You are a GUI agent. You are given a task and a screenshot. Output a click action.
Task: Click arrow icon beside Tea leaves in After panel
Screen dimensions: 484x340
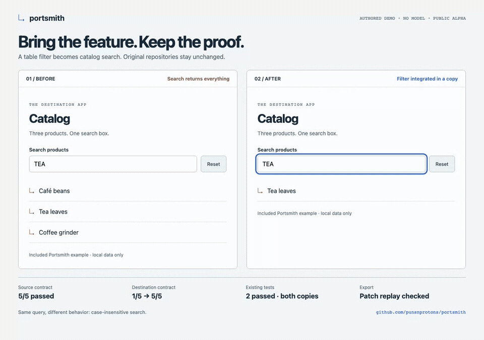pos(260,191)
